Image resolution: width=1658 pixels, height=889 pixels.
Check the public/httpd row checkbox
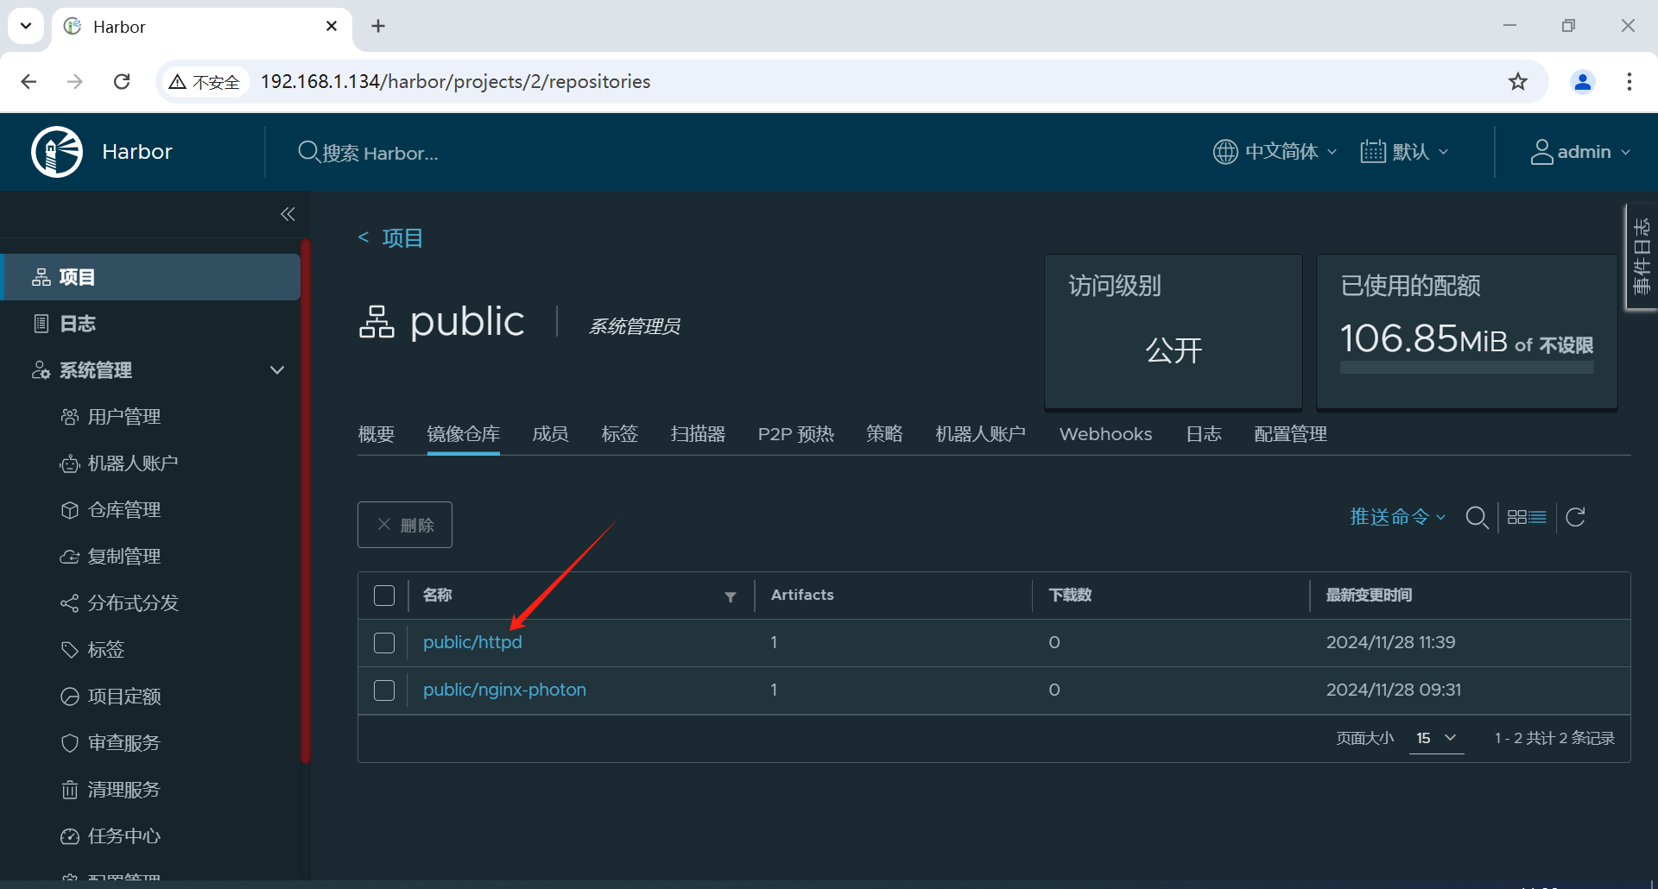(x=384, y=643)
